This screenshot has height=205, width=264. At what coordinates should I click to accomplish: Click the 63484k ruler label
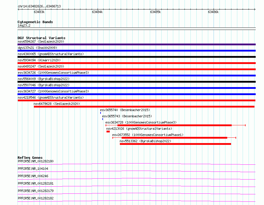click(97, 12)
